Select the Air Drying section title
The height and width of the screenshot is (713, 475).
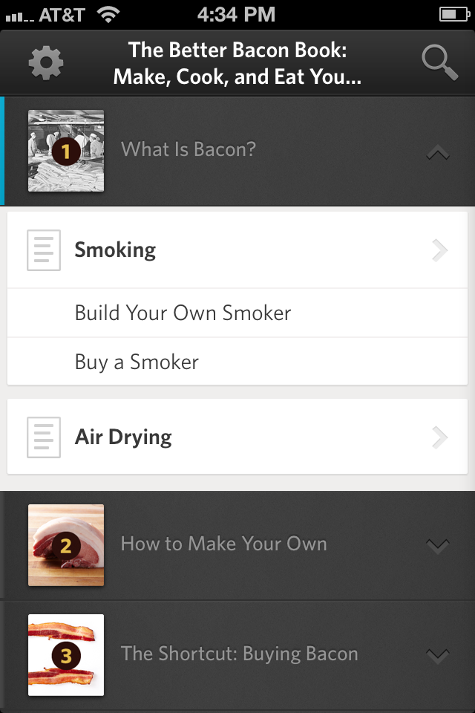pos(123,437)
